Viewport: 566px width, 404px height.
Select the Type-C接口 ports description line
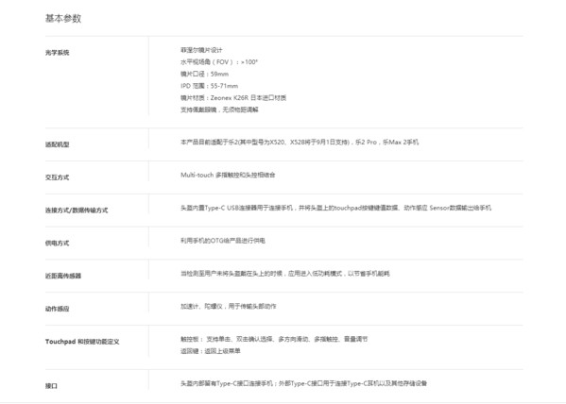point(303,383)
